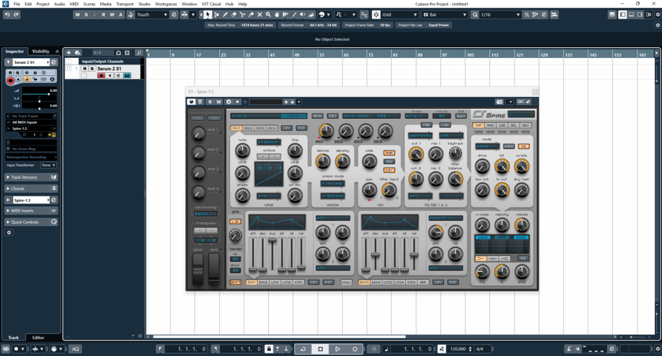Mute the Serum 2 01 track
Viewport: 662px width, 356px height.
pos(85,68)
